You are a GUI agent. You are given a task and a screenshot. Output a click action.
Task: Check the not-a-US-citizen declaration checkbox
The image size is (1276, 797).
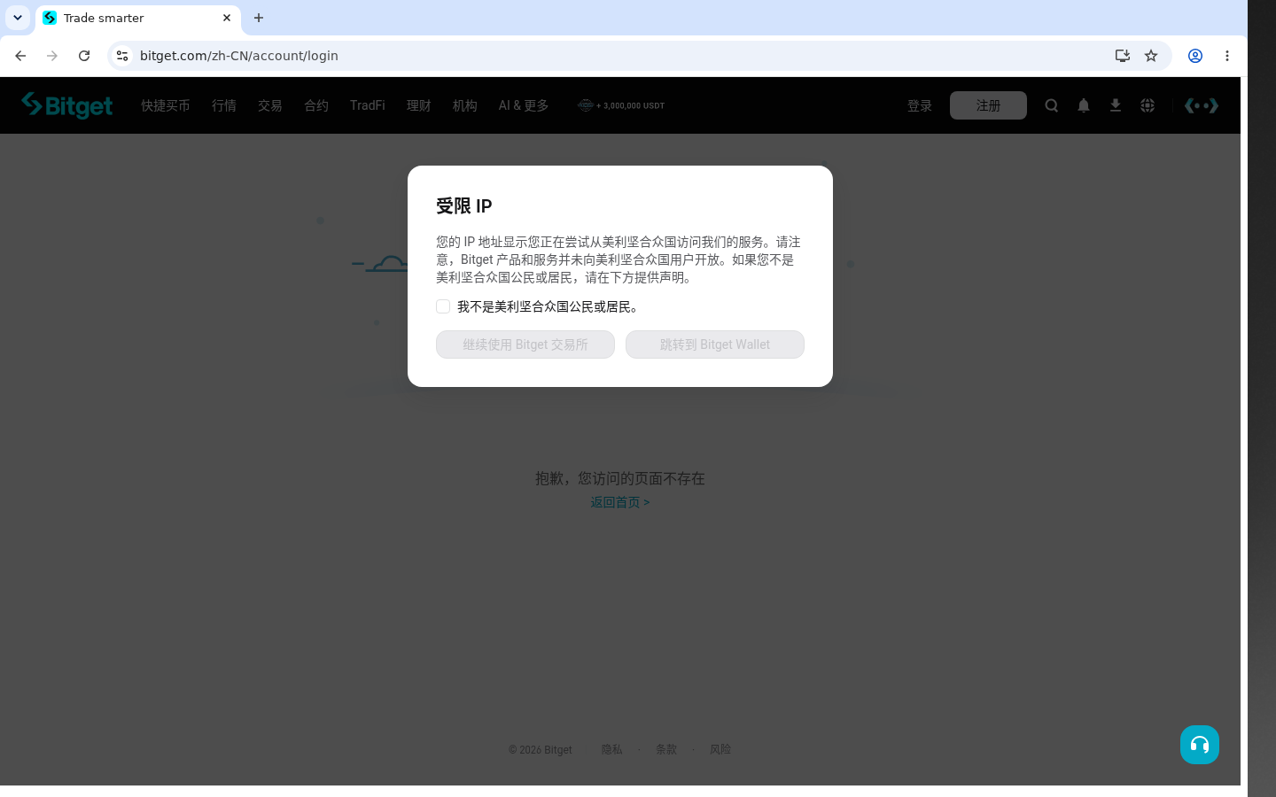tap(443, 306)
